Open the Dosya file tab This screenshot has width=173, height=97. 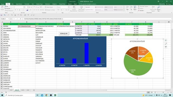pos(2,4)
